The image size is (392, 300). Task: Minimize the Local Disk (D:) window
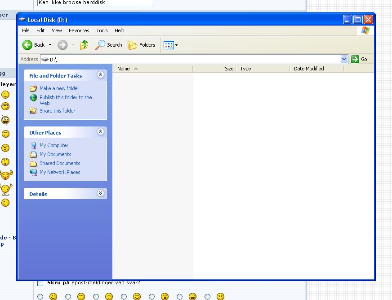tap(347, 20)
